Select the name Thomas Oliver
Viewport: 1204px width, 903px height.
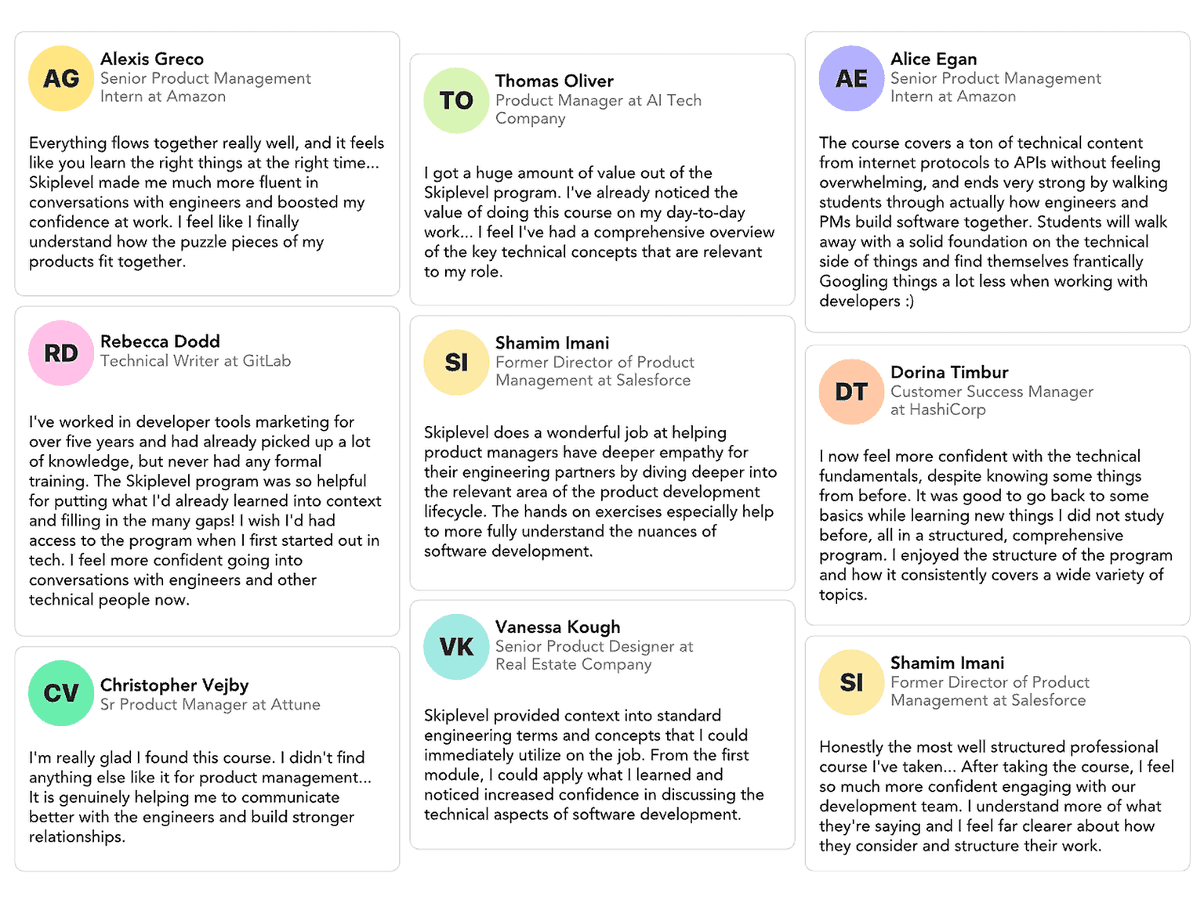click(x=554, y=81)
